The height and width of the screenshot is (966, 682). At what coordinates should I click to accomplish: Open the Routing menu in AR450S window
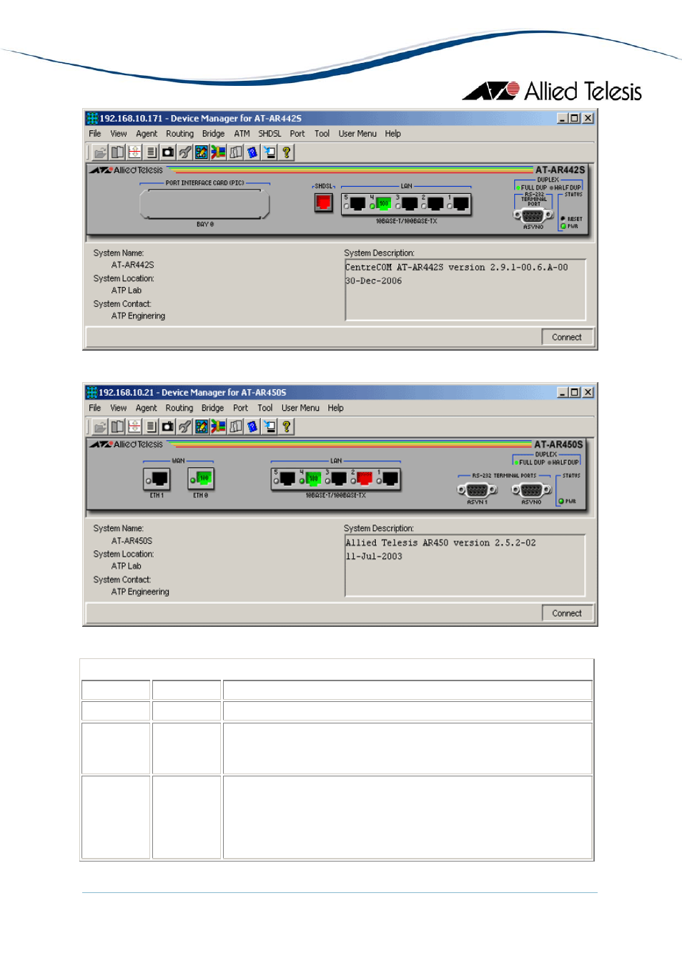click(x=179, y=409)
